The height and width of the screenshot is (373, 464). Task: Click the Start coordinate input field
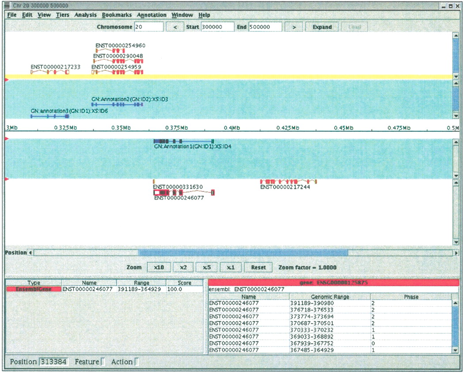pyautogui.click(x=217, y=27)
